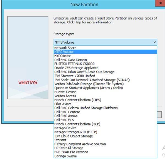This screenshot has width=165, height=159.
Task: Collapse the Storage type dropdown arrow
Action: tap(155, 42)
